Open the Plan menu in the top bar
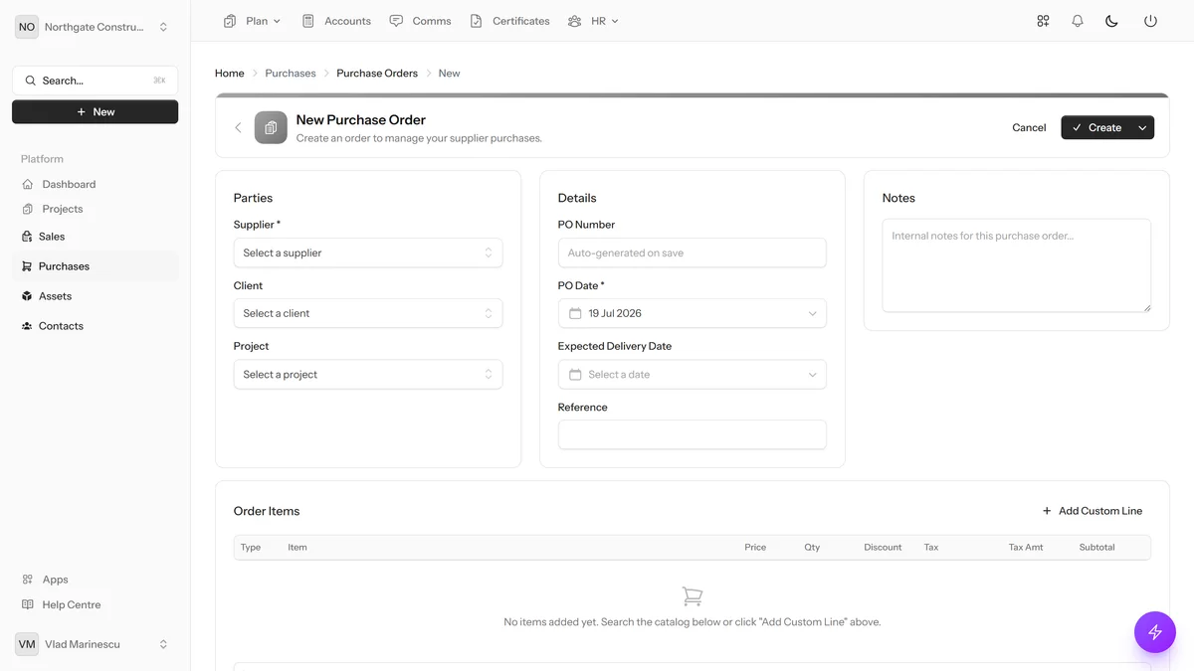1194x671 pixels. tap(253, 21)
